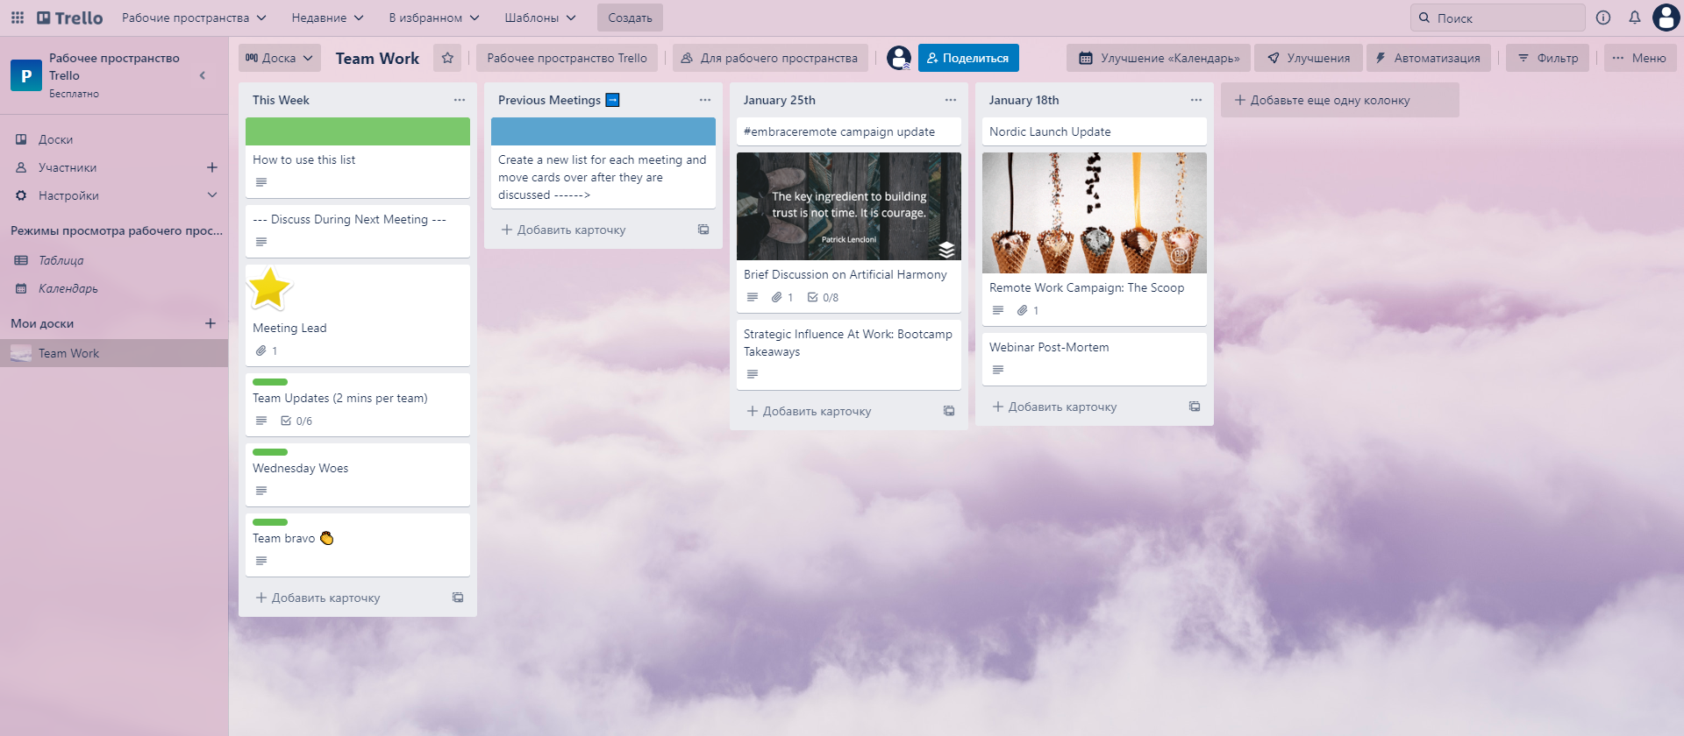This screenshot has height=736, width=1684.
Task: Open the Шаблоны menu
Action: click(x=540, y=18)
